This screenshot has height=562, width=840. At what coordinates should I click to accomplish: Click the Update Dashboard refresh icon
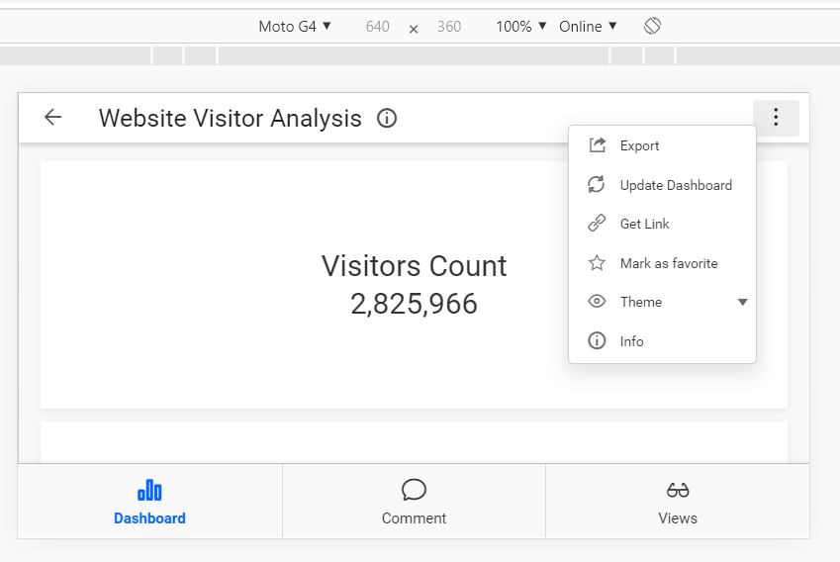point(597,184)
